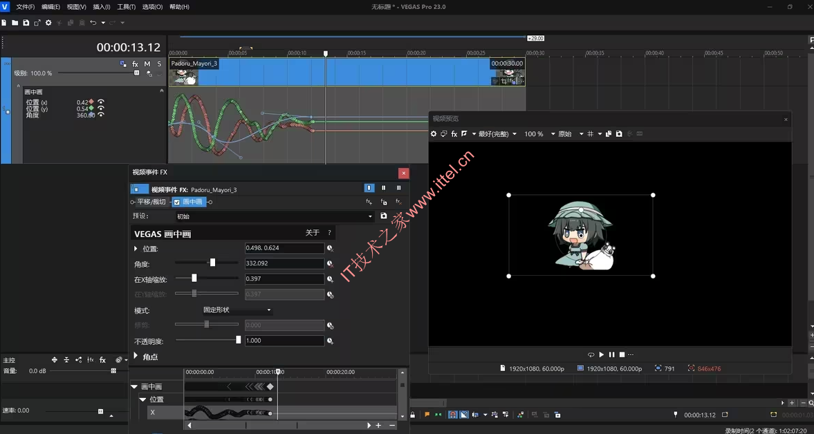
Task: Open the 模式 固定形状 dropdown
Action: pyautogui.click(x=237, y=310)
